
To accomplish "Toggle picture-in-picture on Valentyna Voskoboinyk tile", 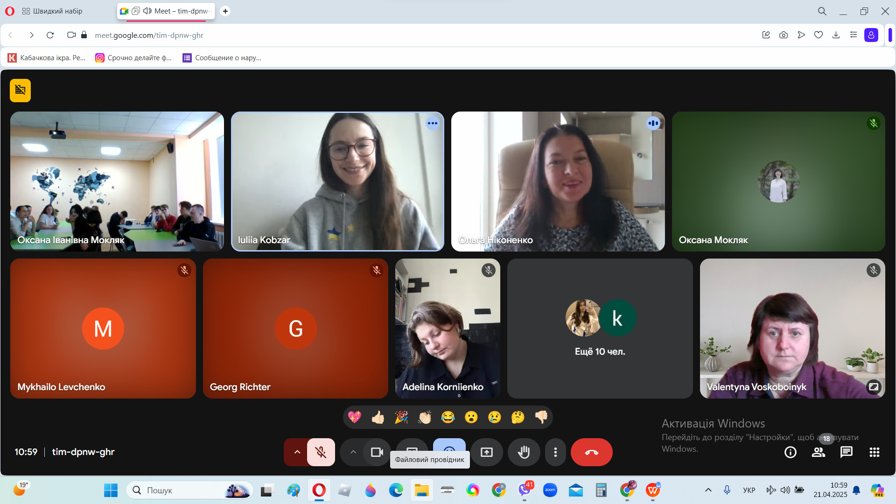I will 873,386.
